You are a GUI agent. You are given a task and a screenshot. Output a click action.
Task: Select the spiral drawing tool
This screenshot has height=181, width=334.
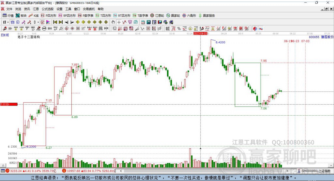point(33,29)
